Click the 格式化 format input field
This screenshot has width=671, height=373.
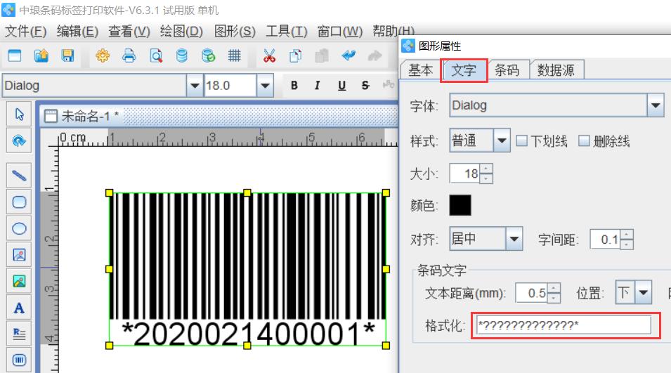[563, 325]
